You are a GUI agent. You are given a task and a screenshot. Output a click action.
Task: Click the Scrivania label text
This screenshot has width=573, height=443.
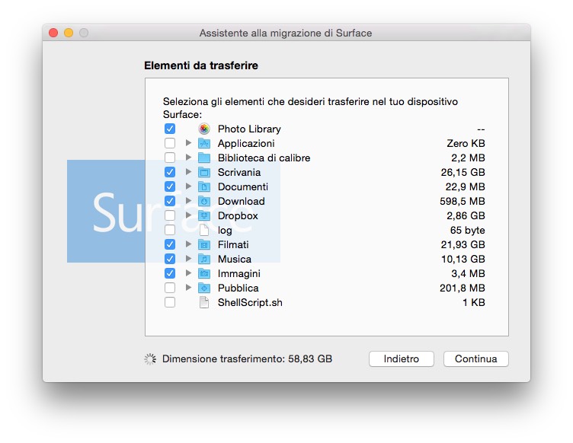(239, 172)
